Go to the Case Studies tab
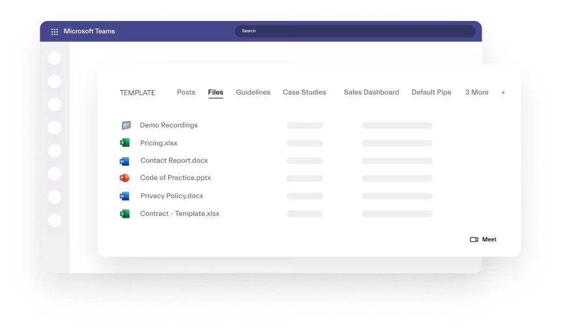The height and width of the screenshot is (332, 561). click(x=304, y=92)
